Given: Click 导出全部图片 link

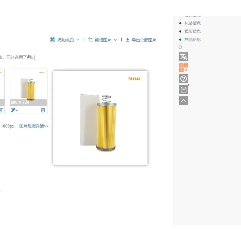Looking at the screenshot, I should [144, 40].
